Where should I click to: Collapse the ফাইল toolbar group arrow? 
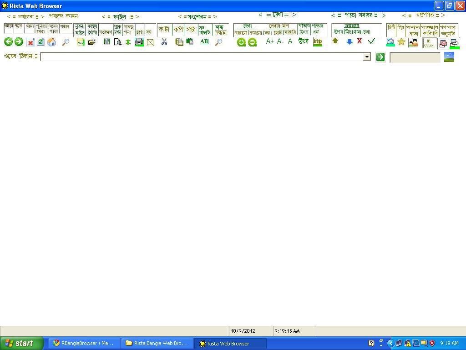[x=104, y=16]
